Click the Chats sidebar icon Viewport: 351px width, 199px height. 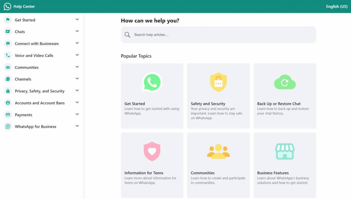coord(8,32)
